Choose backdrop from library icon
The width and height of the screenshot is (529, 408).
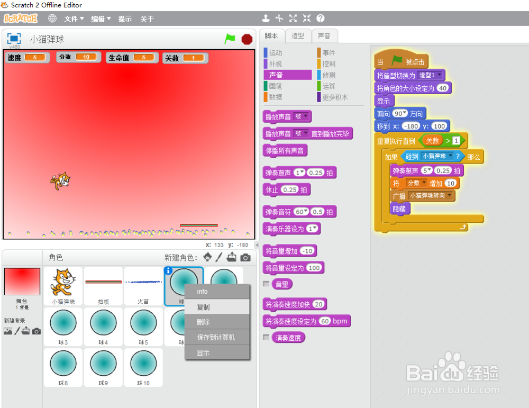(x=8, y=331)
